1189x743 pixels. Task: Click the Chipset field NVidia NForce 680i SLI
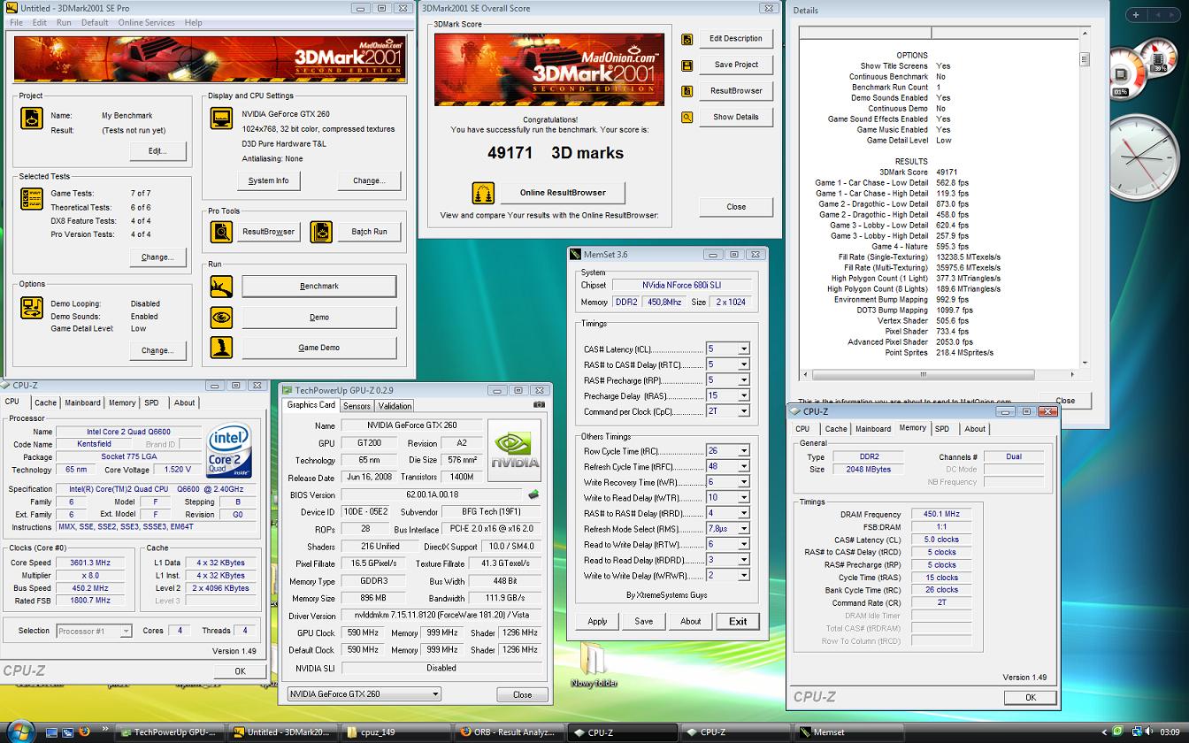pyautogui.click(x=680, y=285)
